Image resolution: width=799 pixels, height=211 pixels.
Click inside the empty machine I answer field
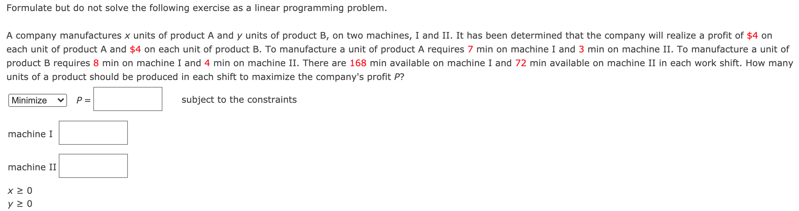point(93,133)
